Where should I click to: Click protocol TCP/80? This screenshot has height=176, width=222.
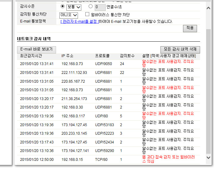point(101,160)
